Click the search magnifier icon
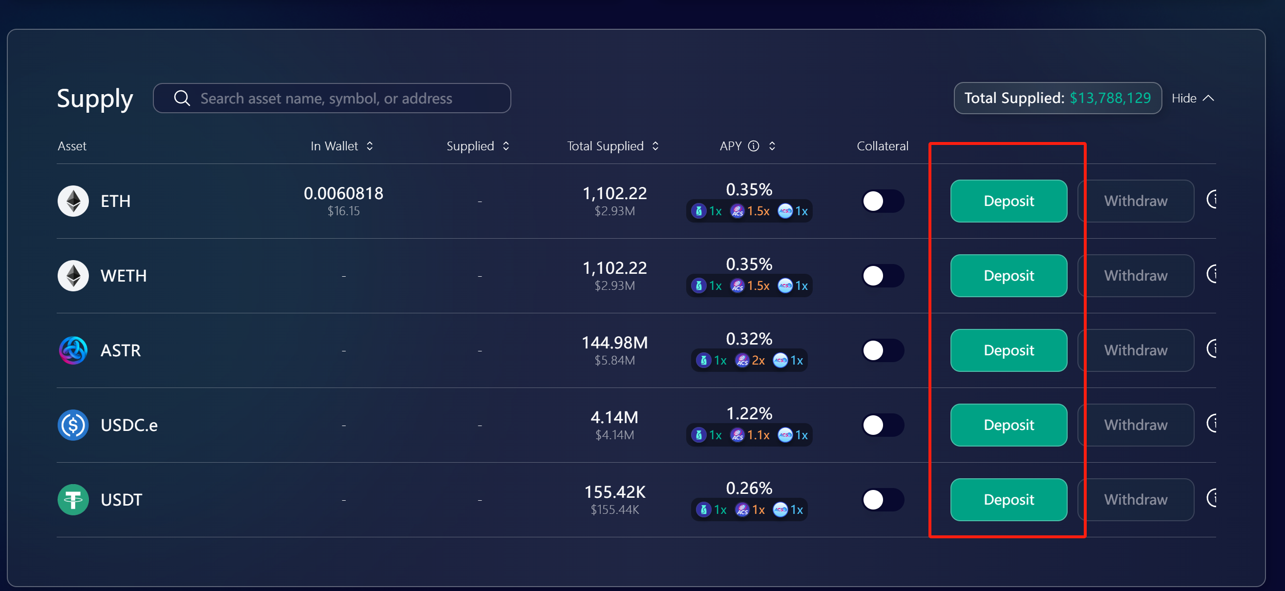The width and height of the screenshot is (1285, 591). 182,98
